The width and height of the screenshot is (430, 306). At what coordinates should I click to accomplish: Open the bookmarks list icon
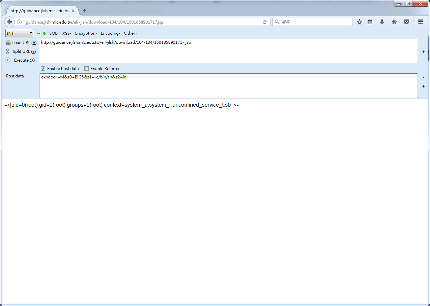pos(370,22)
